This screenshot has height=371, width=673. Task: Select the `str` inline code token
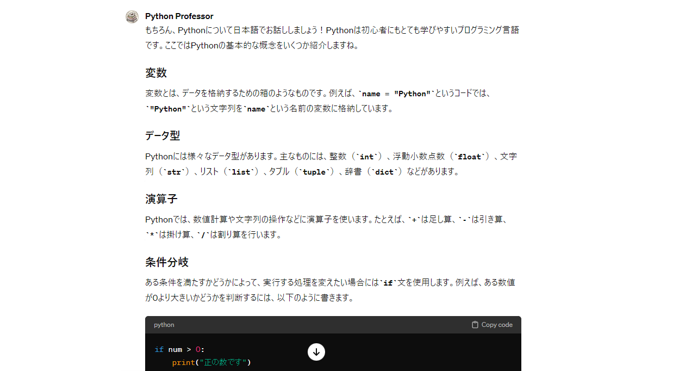pyautogui.click(x=176, y=171)
